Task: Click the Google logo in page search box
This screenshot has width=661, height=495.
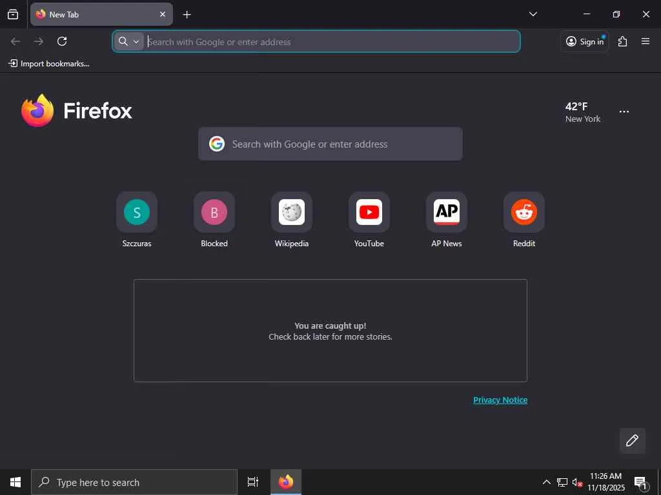Action: 217,144
